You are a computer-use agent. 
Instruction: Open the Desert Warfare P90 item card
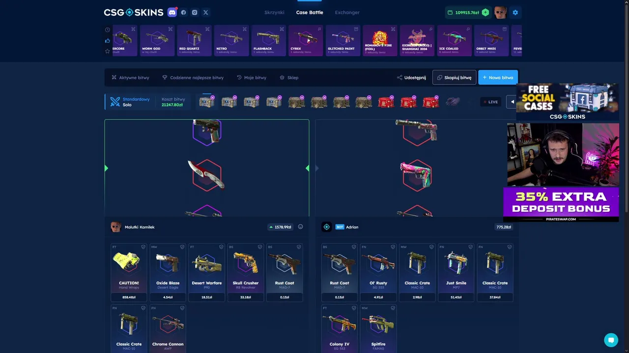click(x=207, y=273)
